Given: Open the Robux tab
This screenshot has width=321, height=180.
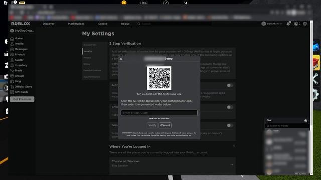Looking at the screenshot, I should coord(125,24).
